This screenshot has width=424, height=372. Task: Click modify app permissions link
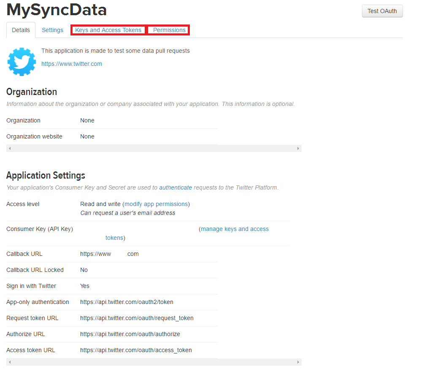pos(156,204)
